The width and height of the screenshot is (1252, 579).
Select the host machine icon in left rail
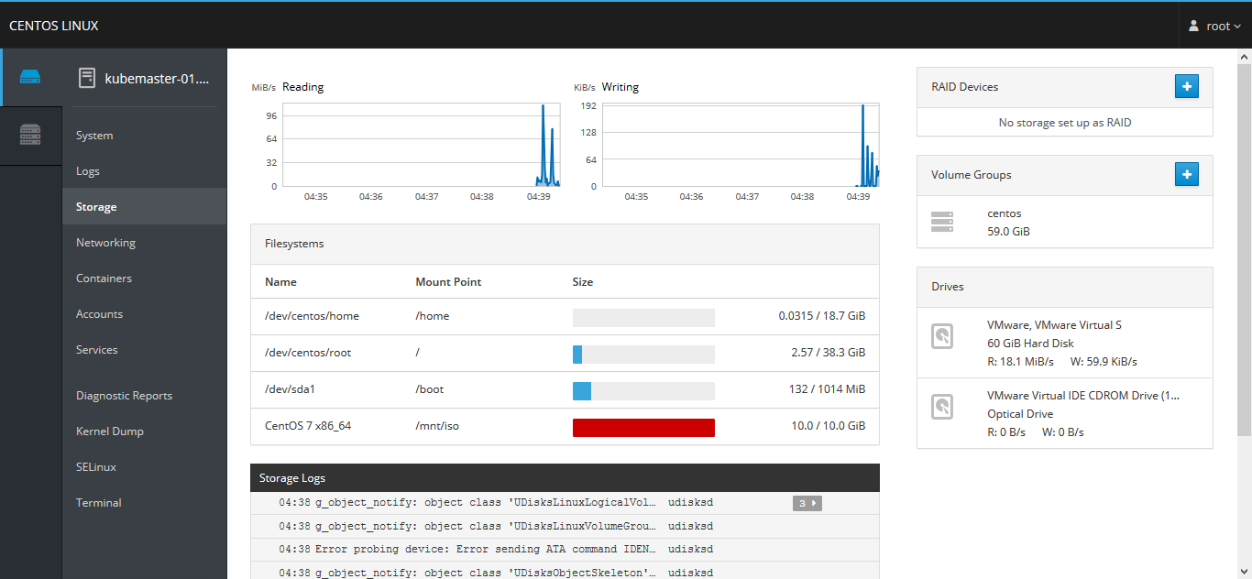pyautogui.click(x=30, y=77)
